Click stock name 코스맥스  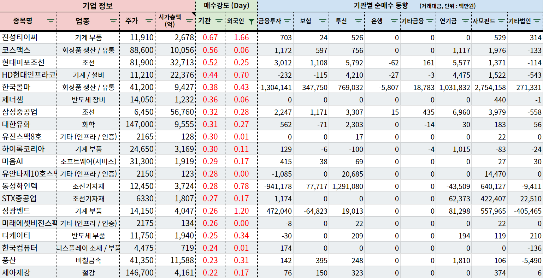pyautogui.click(x=16, y=50)
